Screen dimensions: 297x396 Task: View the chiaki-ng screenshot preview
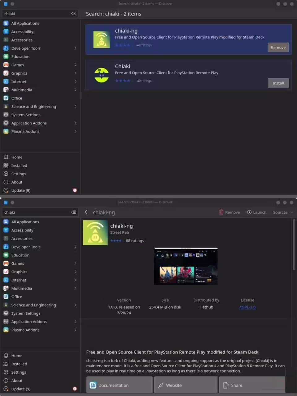pos(186,266)
